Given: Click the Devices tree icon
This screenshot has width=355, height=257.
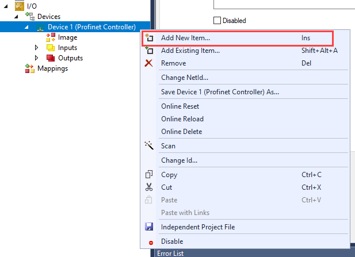Looking at the screenshot, I should (x=30, y=17).
